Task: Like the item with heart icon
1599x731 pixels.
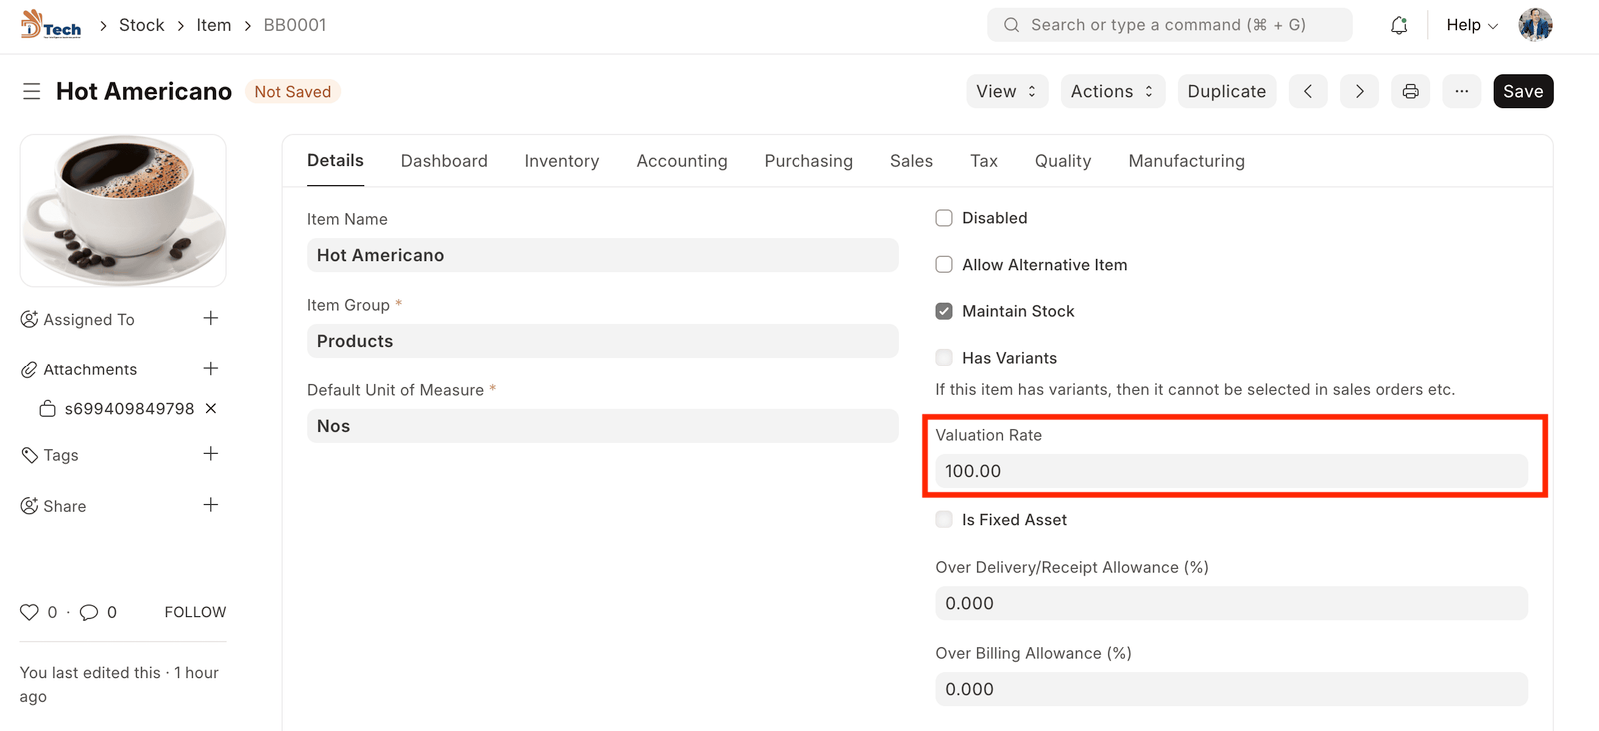Action: pos(30,612)
